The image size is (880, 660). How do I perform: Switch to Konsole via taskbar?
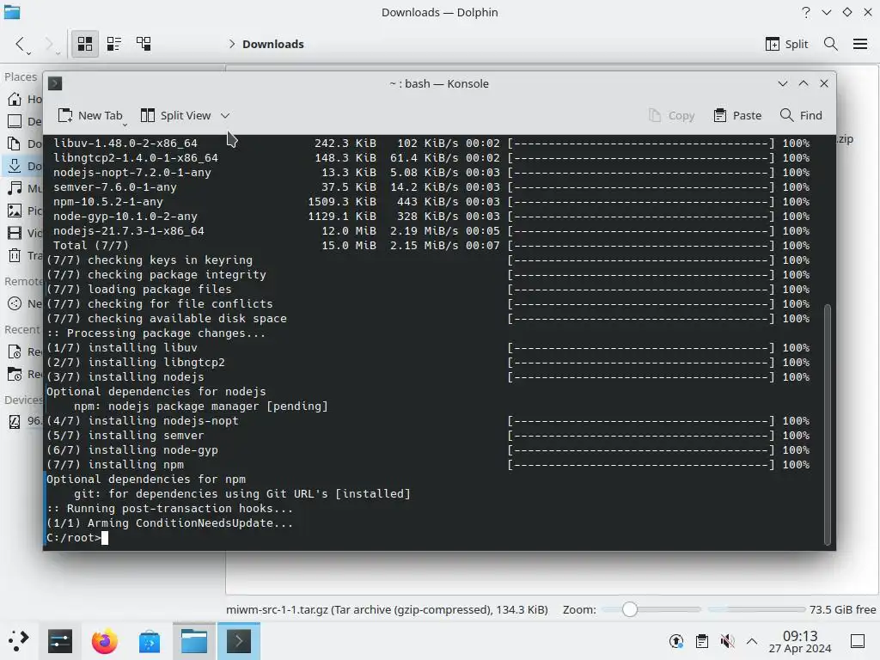coord(239,641)
